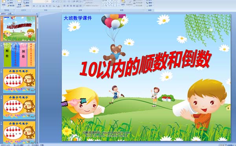Image resolution: width=236 pixels, height=146 pixels.
Task: Click the 10以内的顺数和倒数 title text
Action: (146, 64)
